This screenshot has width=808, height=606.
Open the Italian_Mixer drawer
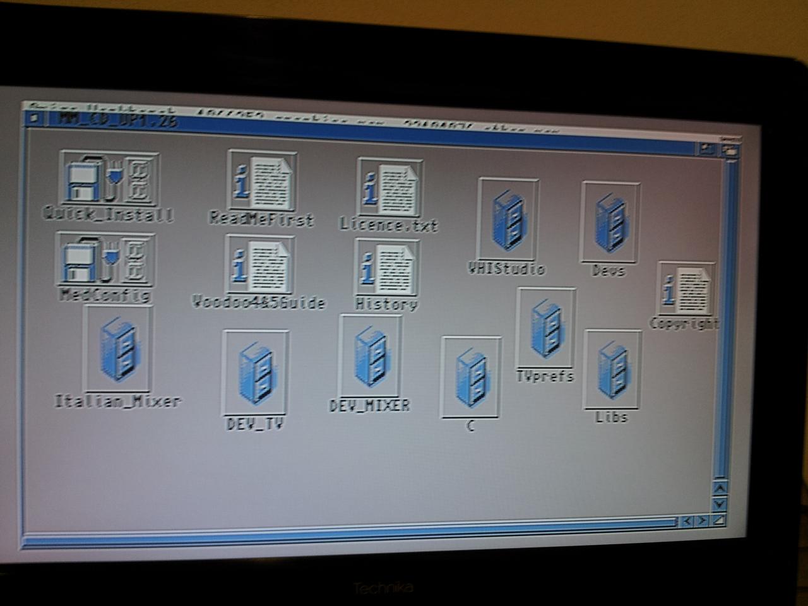(118, 350)
